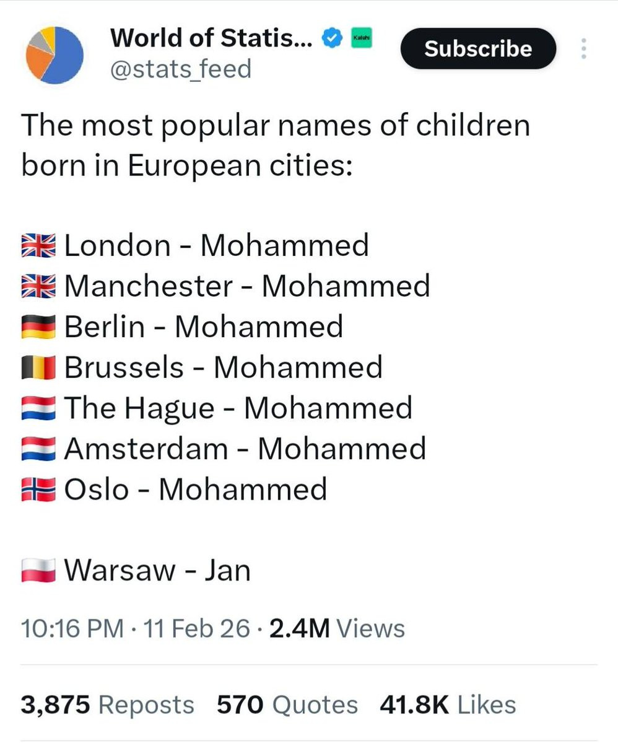
Task: View the 2.4M Views analytics
Action: (x=337, y=629)
